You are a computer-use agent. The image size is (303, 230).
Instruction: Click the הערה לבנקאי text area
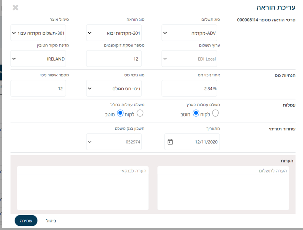tap(83, 188)
